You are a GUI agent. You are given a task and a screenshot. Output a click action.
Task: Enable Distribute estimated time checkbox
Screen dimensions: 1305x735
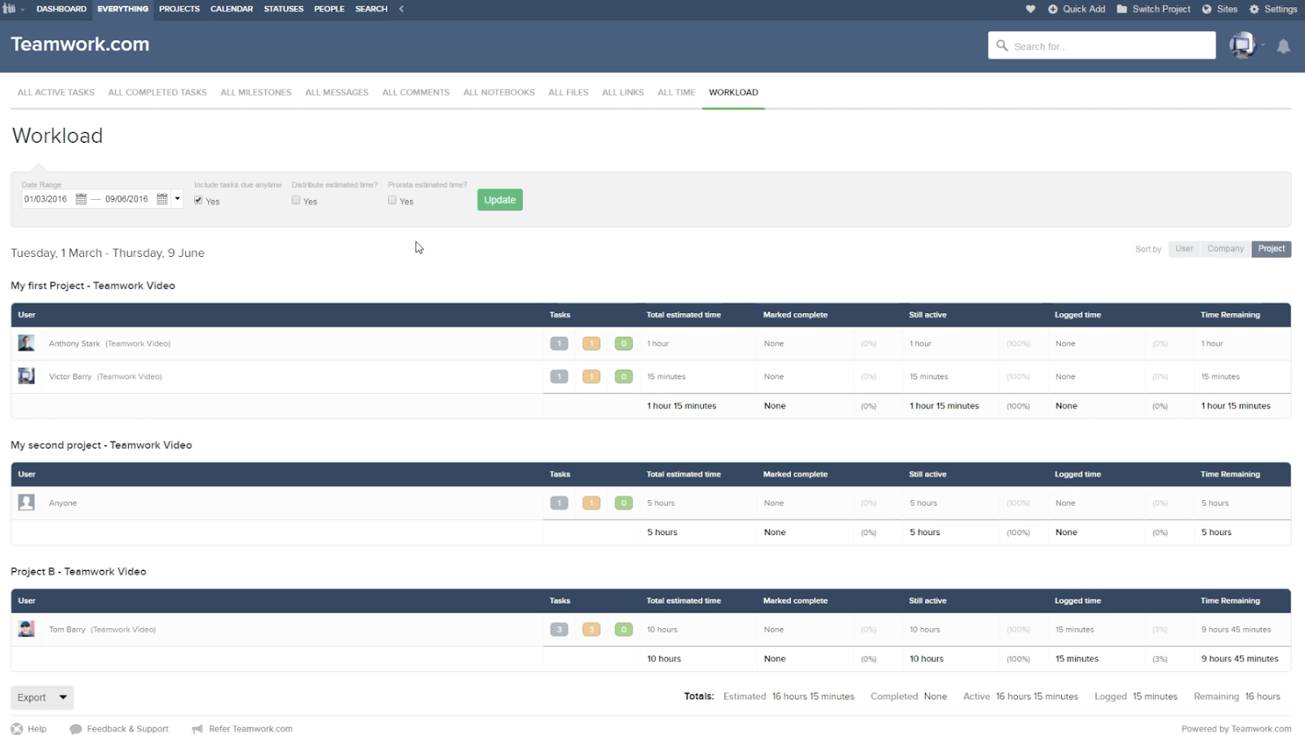pos(296,201)
